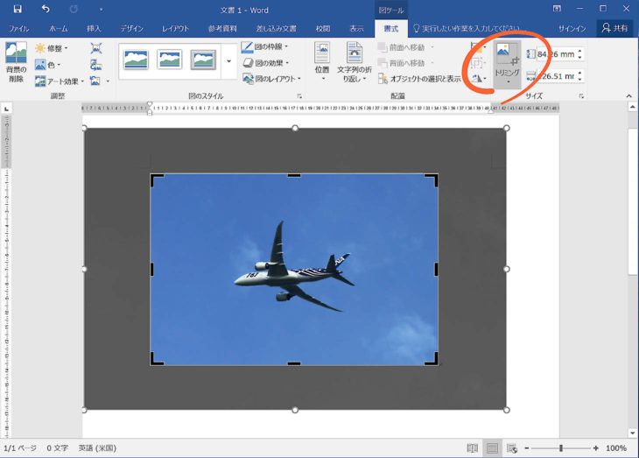Expand the picture styles gallery arrow
This screenshot has height=458, width=639.
229,62
